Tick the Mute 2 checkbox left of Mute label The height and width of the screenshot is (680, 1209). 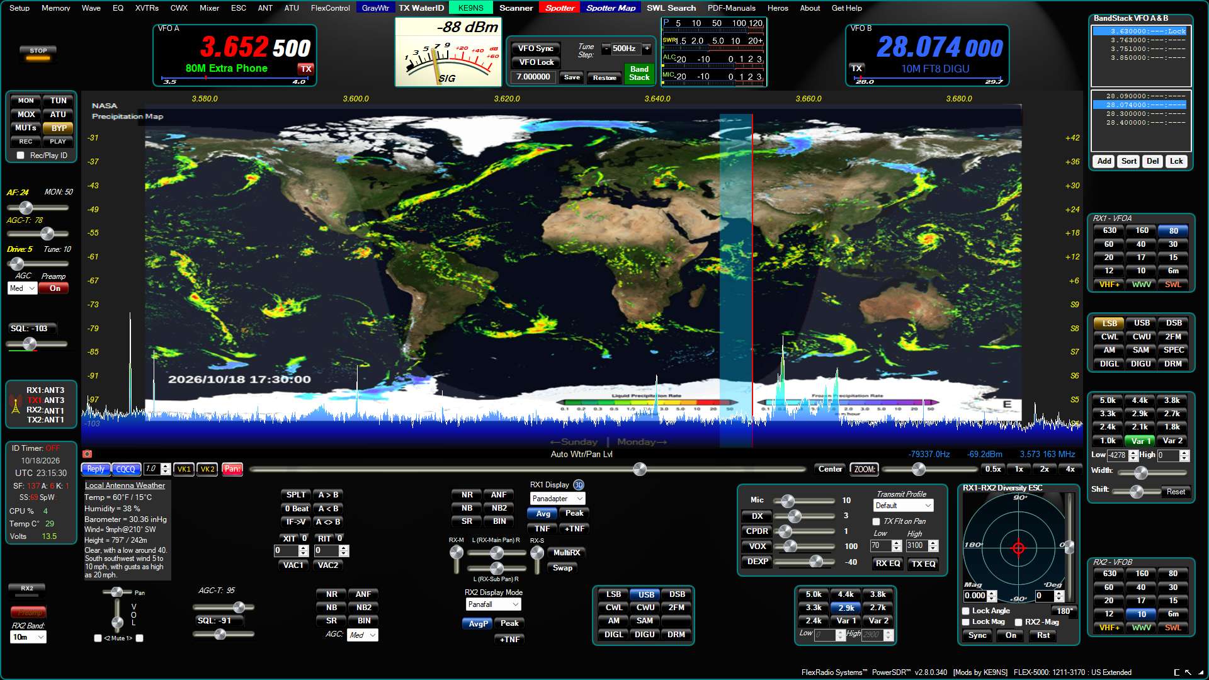[98, 638]
